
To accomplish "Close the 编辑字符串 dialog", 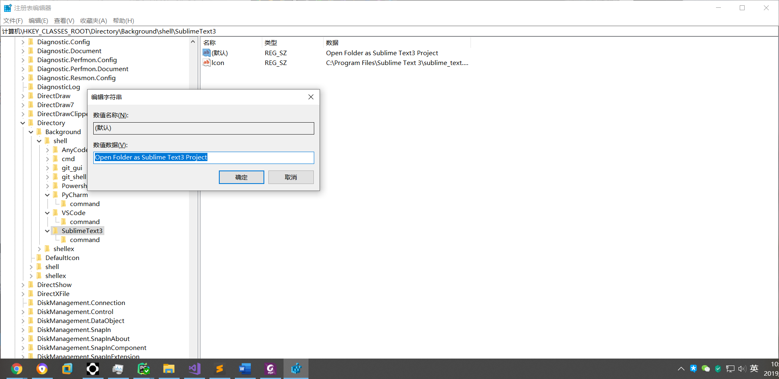I will coord(311,97).
